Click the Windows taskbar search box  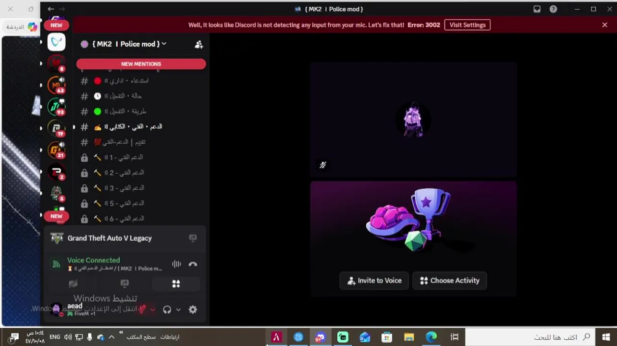click(x=531, y=337)
